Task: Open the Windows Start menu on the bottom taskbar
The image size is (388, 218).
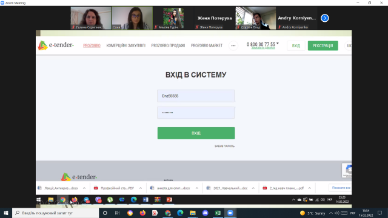Action: click(6, 213)
